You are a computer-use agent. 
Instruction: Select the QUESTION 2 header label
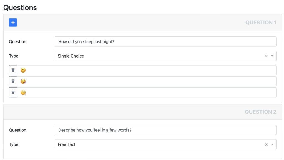click(260, 112)
